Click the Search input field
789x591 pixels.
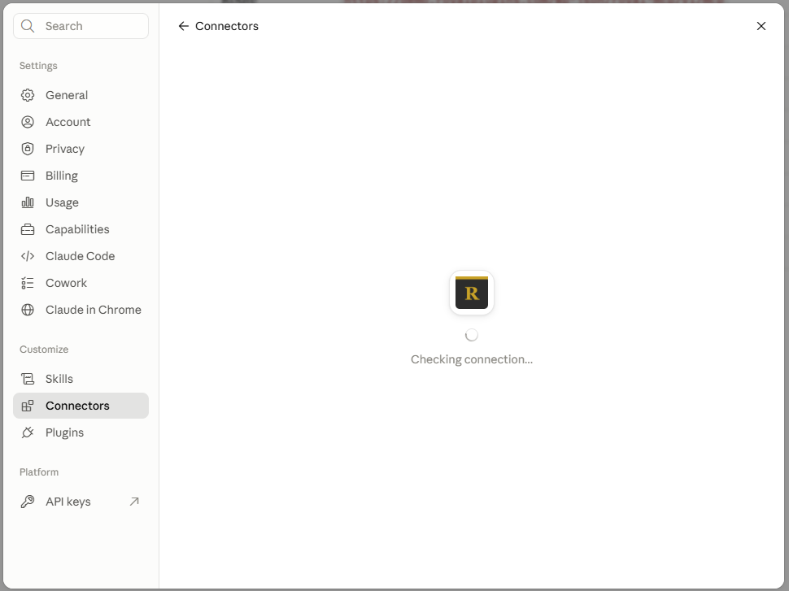pyautogui.click(x=81, y=26)
